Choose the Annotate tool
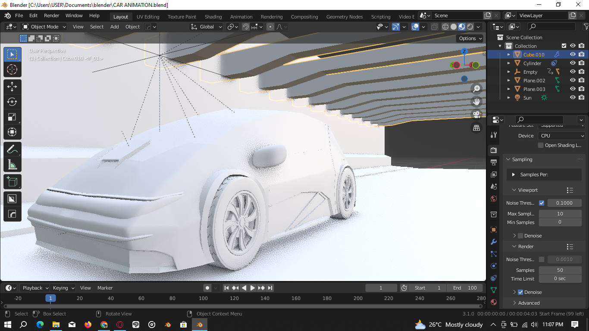 12,150
